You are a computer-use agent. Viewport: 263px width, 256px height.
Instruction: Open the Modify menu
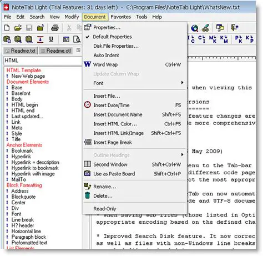72,17
